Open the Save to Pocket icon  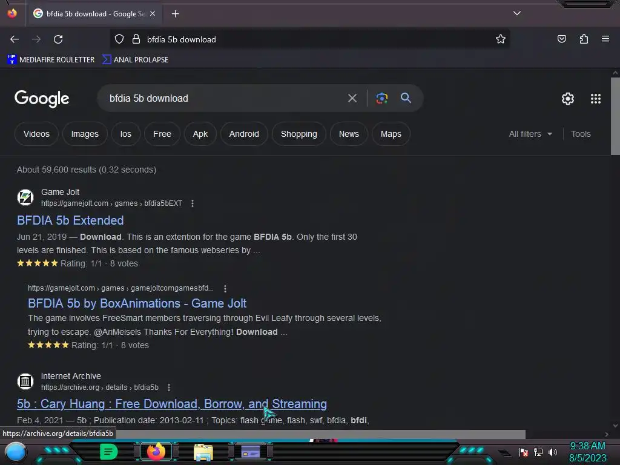coord(561,39)
